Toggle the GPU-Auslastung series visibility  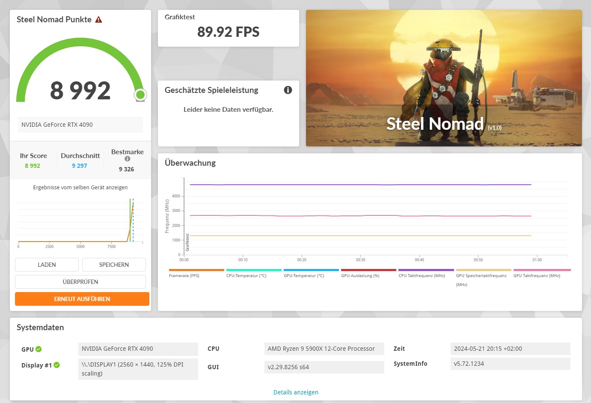(x=369, y=270)
